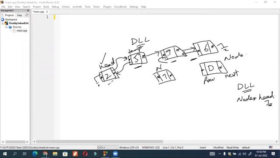
Task: Open File Explorer from the taskbar
Action: (55, 154)
